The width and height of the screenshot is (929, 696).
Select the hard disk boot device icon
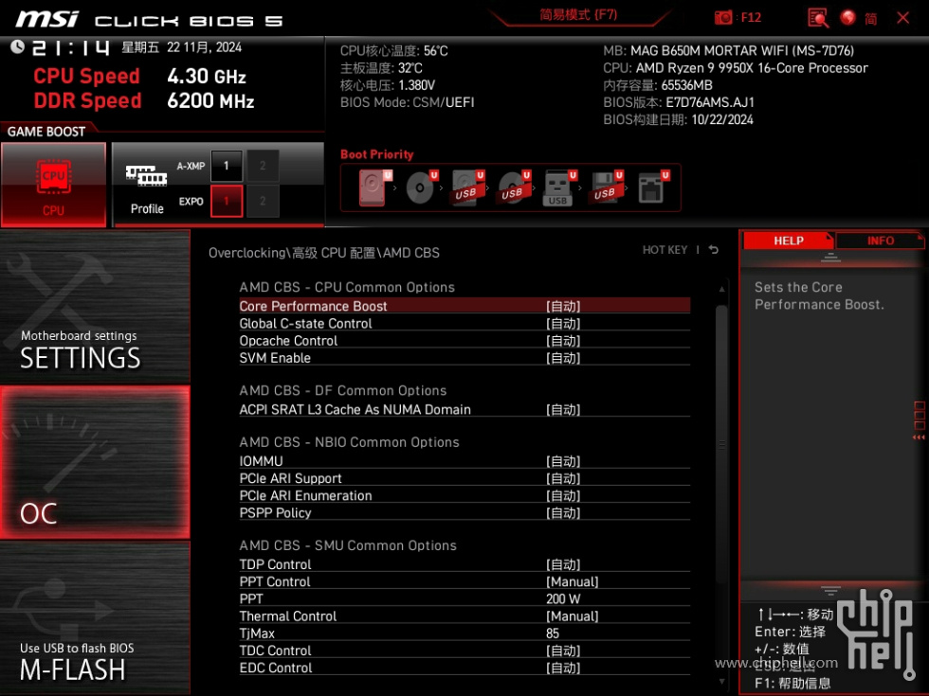[374, 187]
